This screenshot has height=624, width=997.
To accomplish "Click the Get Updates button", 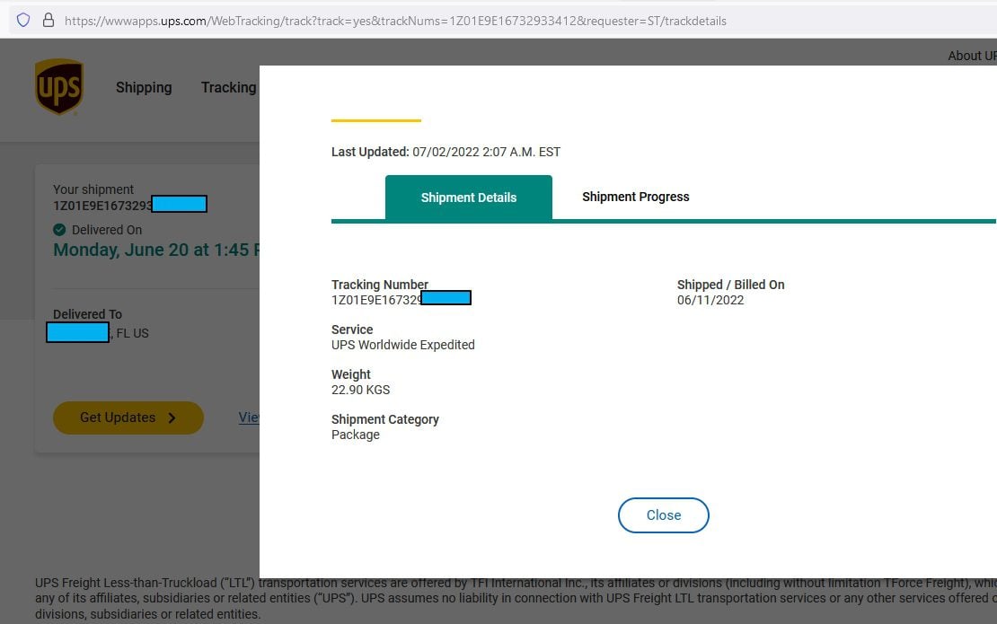I will tap(128, 418).
